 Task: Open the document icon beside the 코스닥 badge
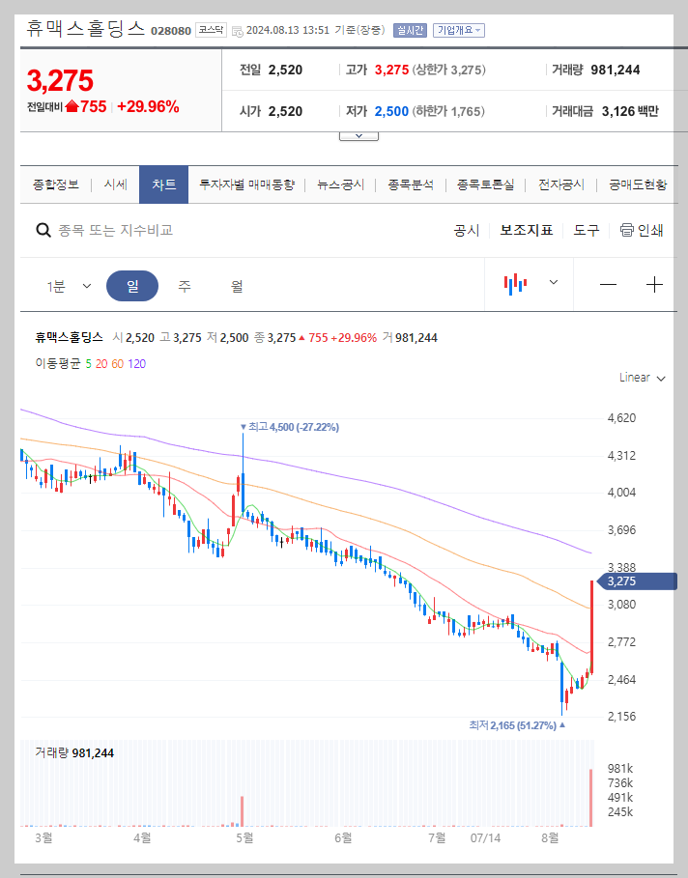tap(237, 29)
